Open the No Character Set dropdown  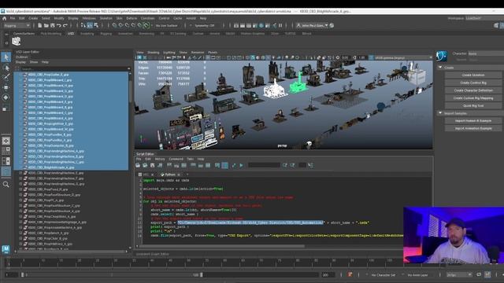click(384, 275)
